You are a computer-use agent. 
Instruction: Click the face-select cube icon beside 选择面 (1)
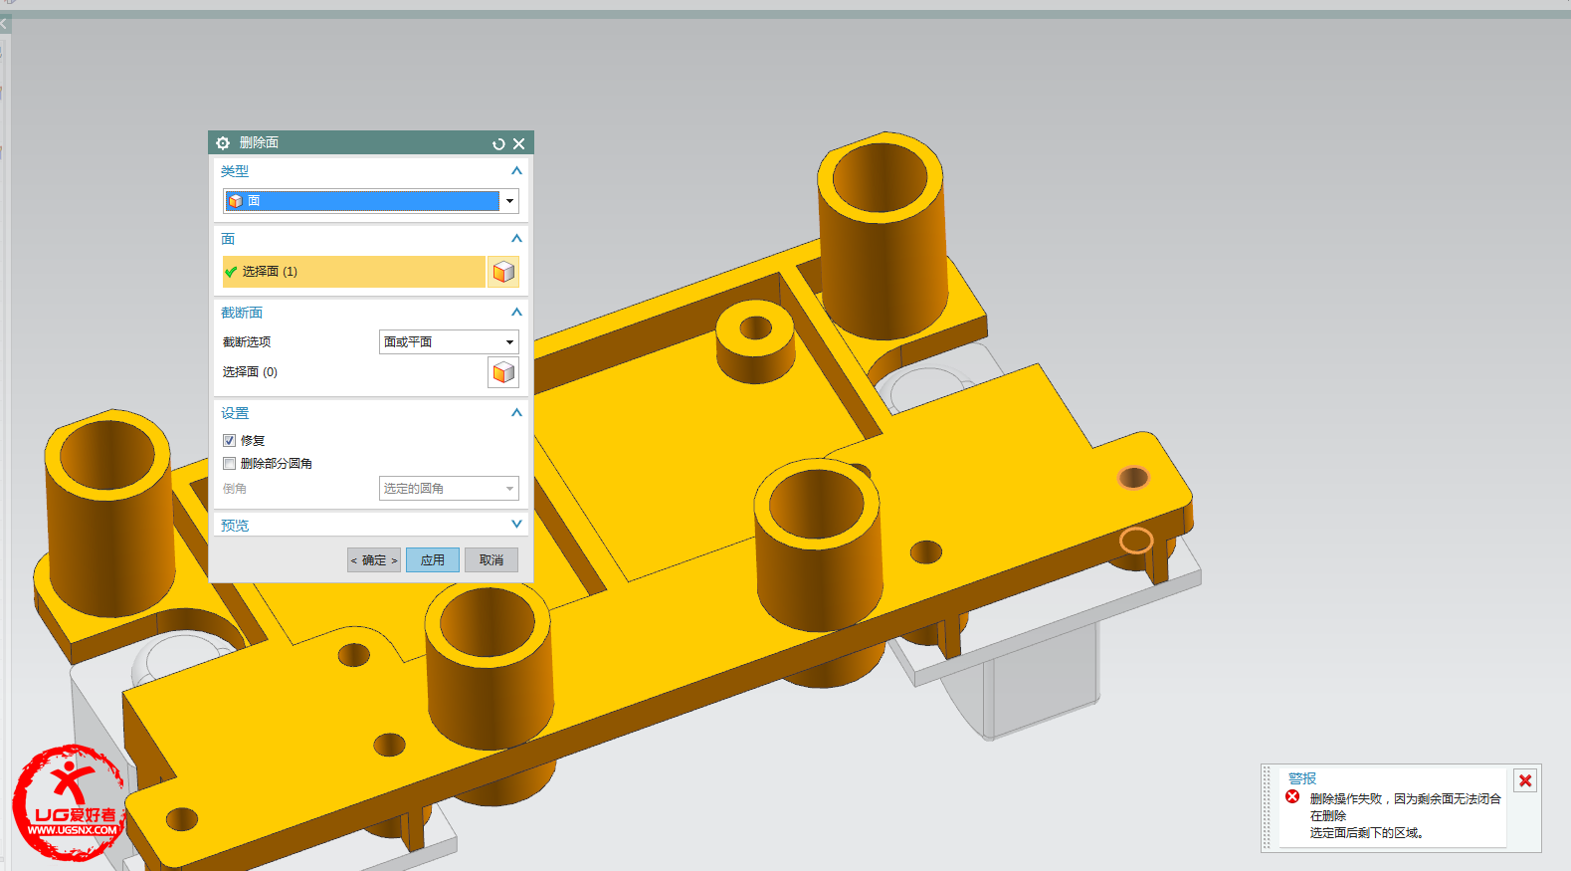(x=503, y=272)
